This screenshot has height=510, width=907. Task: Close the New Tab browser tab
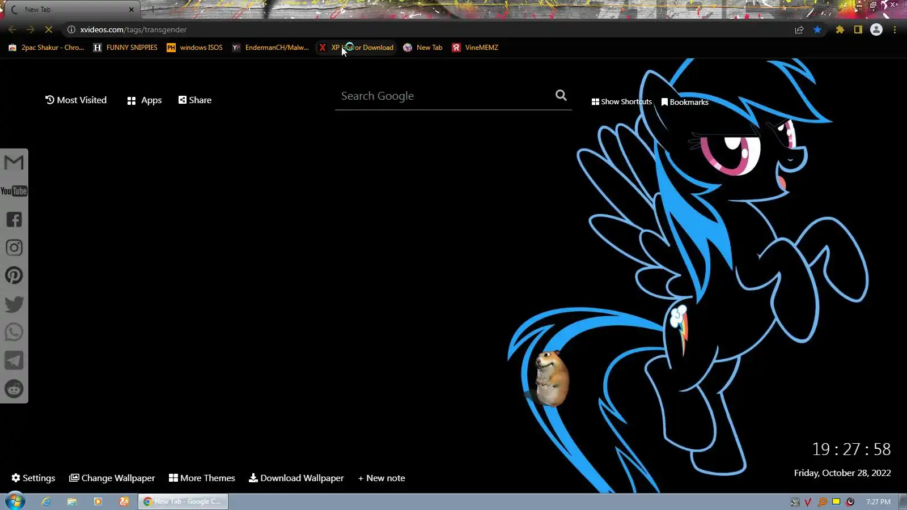point(132,10)
